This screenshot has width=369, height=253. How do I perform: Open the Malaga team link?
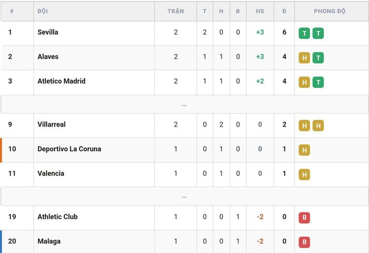point(49,241)
